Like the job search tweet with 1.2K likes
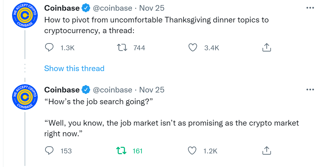This screenshot has width=320, height=167. click(192, 151)
